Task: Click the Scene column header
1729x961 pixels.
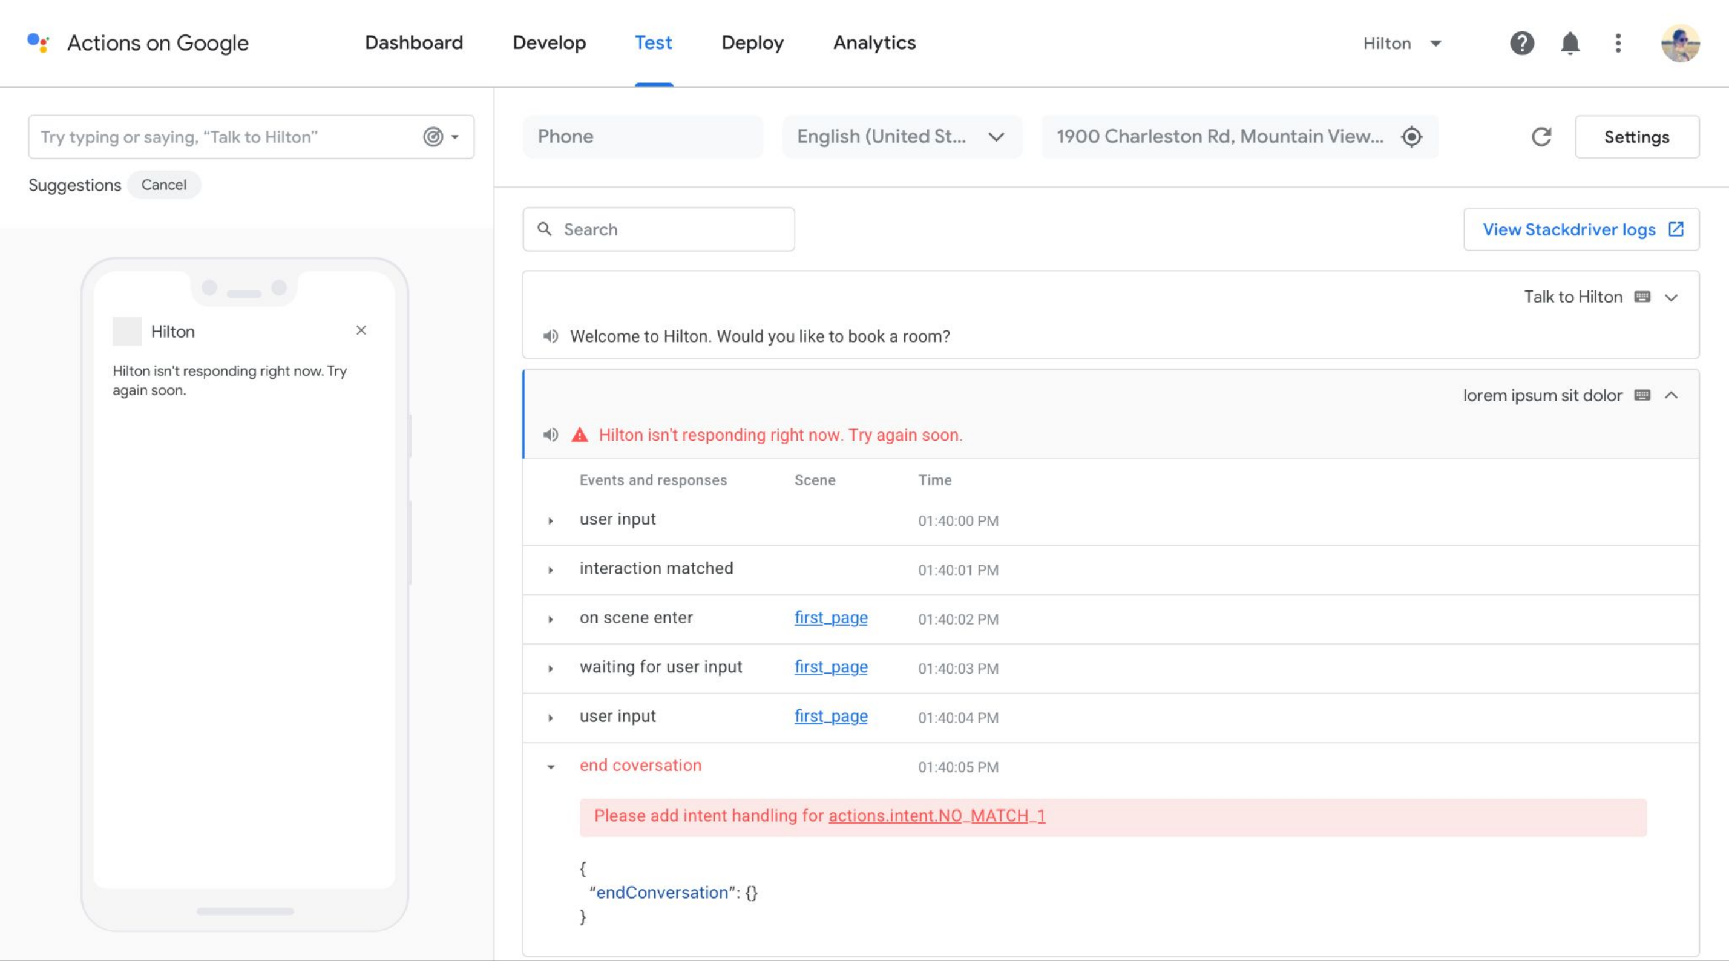Action: coord(815,480)
